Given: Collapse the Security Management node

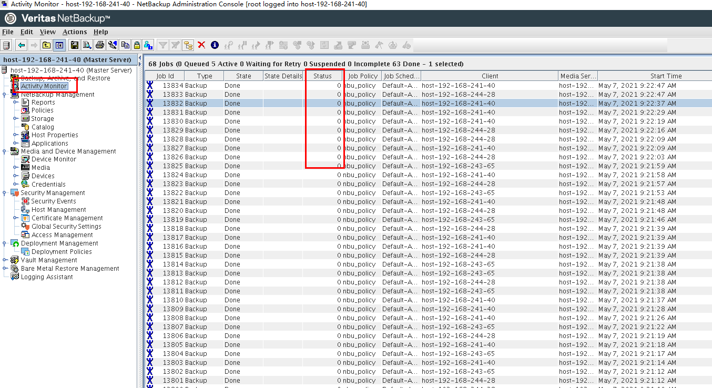Looking at the screenshot, I should 5,193.
